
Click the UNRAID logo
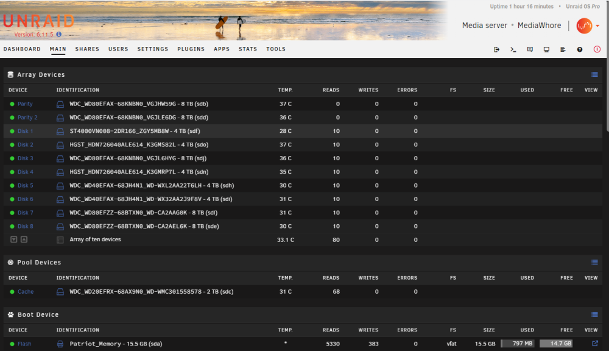[38, 21]
